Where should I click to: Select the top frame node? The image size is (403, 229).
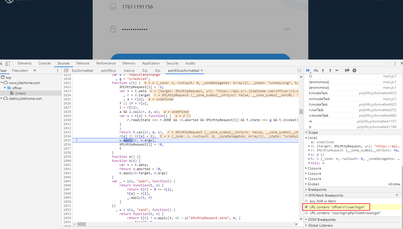[8, 77]
